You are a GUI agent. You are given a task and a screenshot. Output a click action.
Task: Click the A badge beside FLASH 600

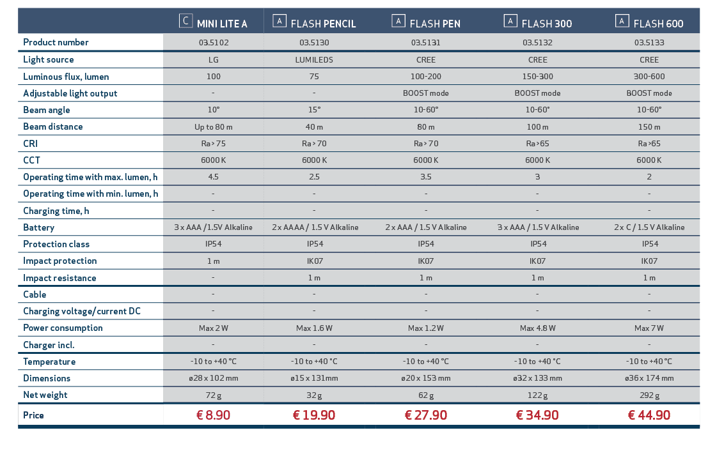click(x=622, y=21)
